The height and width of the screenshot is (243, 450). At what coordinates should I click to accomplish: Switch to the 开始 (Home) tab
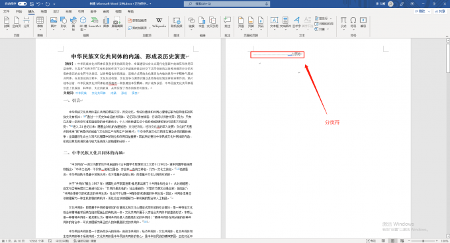pos(19,11)
